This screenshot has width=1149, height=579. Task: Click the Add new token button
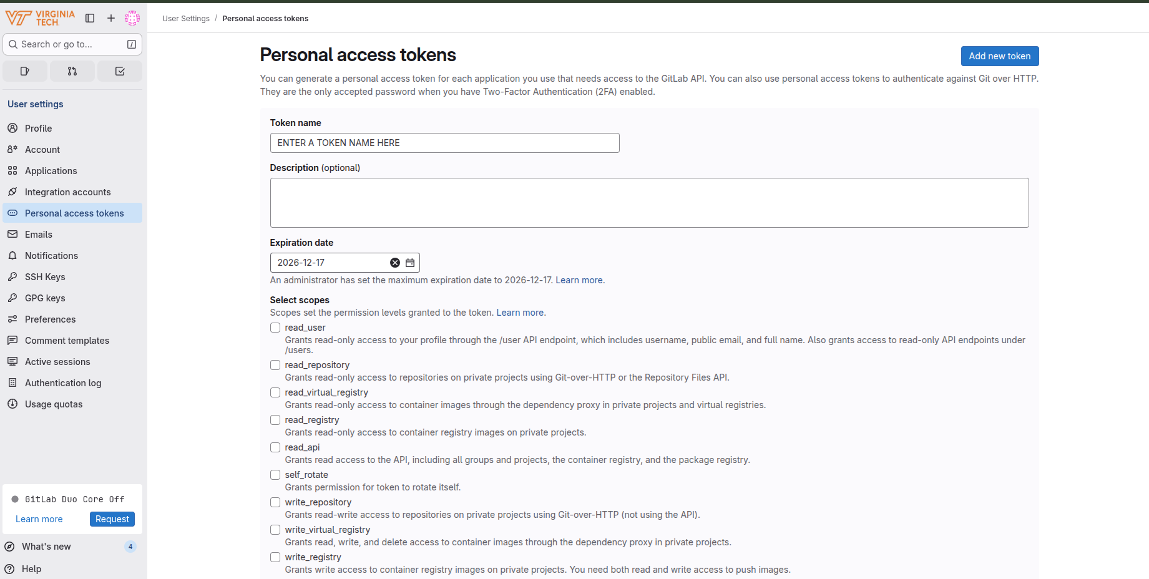999,56
